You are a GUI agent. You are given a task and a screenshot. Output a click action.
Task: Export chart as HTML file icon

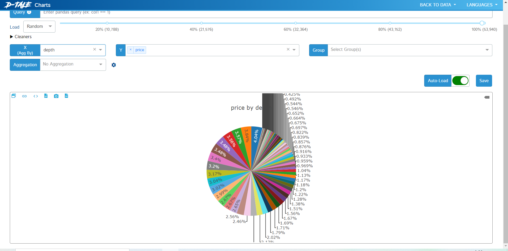point(46,96)
